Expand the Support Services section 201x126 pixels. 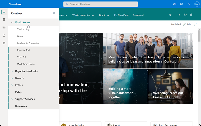[12, 99]
